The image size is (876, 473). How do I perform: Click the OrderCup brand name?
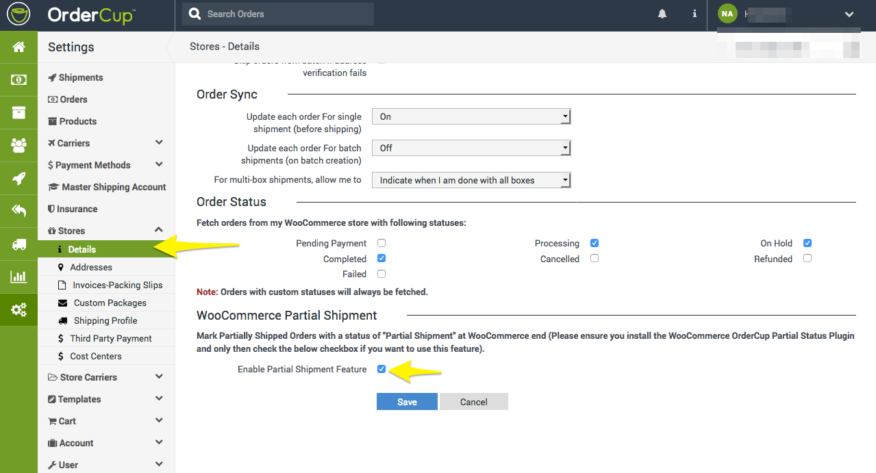[x=91, y=14]
